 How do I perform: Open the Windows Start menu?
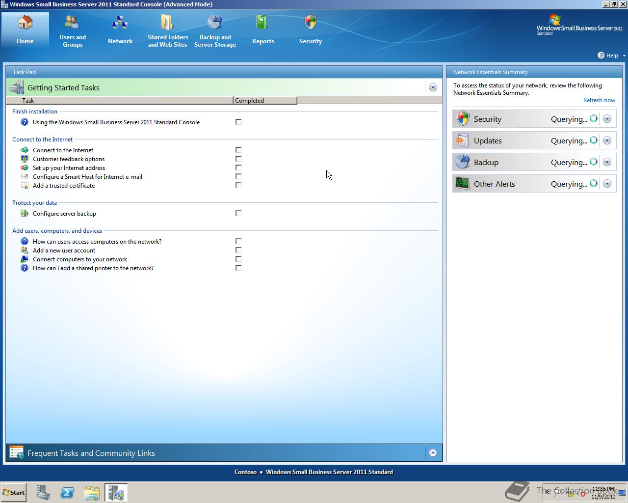13,493
